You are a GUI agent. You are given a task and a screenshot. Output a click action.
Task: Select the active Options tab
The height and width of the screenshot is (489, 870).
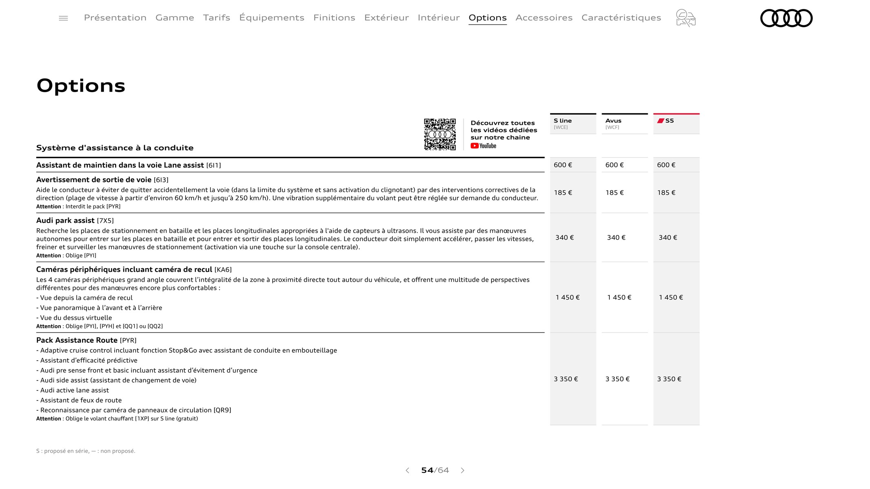487,18
